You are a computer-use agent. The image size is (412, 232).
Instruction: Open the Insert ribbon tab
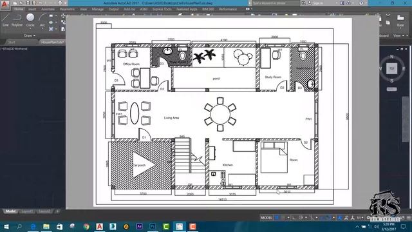pyautogui.click(x=32, y=9)
